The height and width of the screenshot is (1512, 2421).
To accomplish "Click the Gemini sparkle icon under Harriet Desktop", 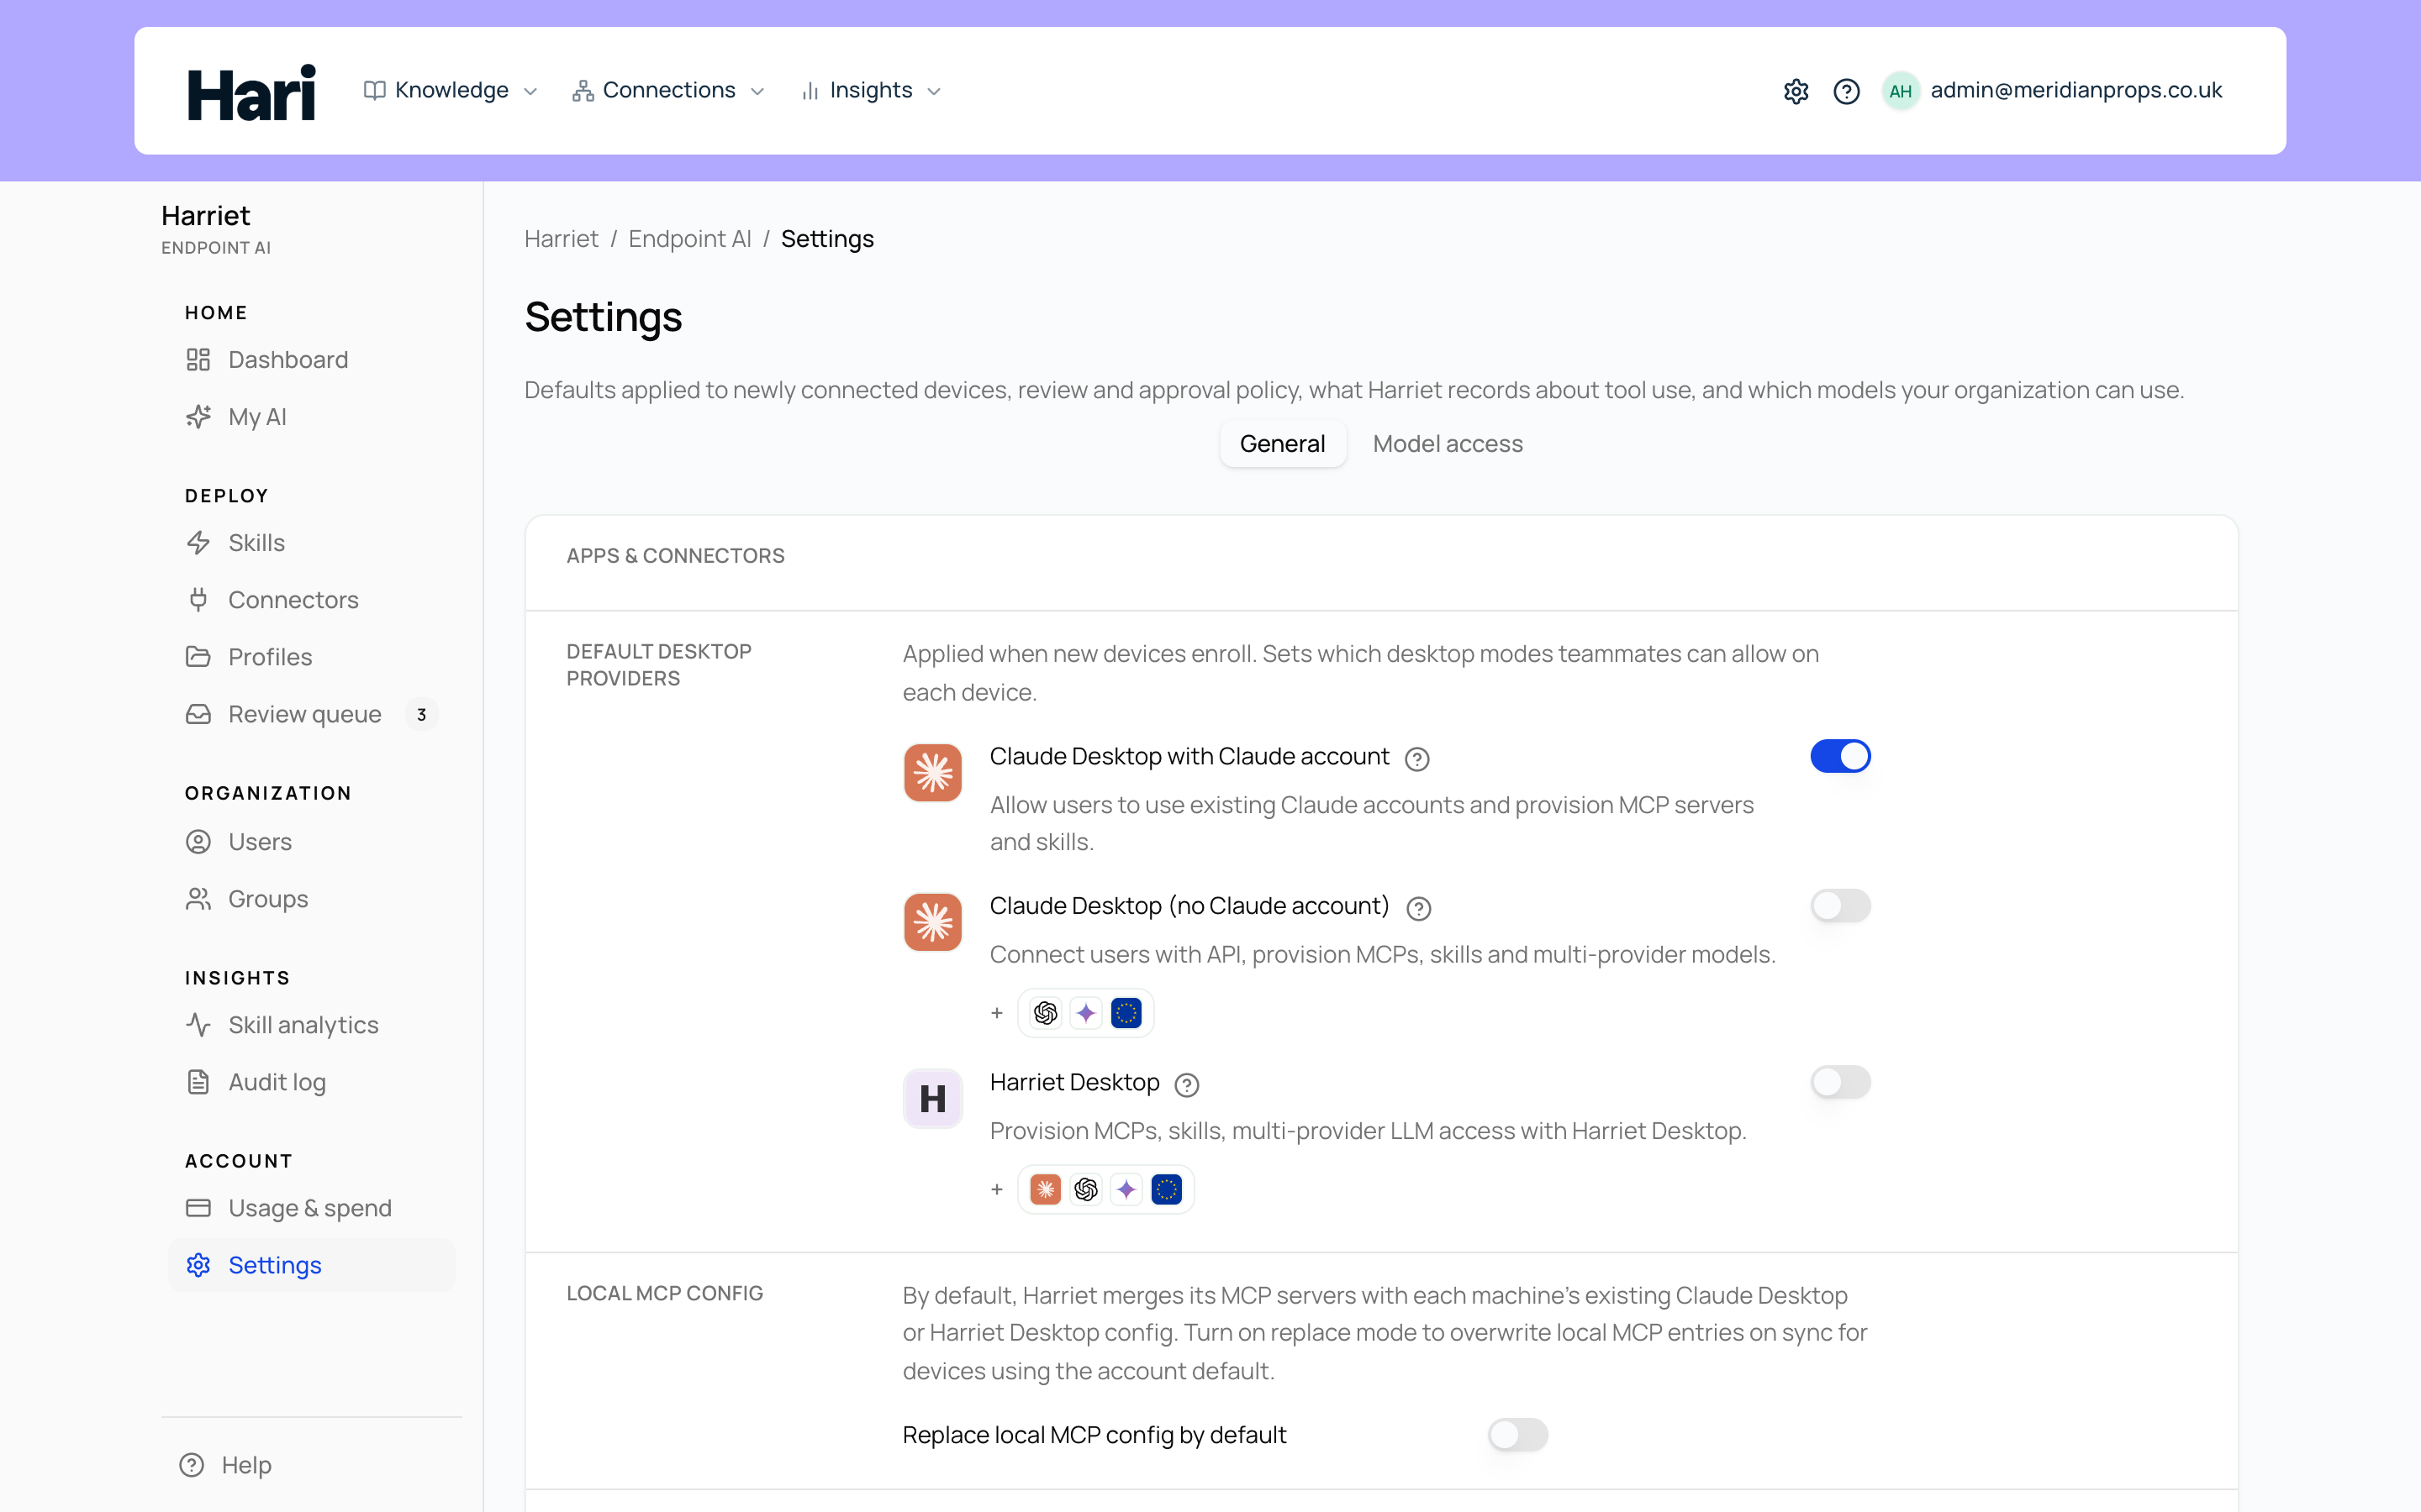I will click(1126, 1189).
